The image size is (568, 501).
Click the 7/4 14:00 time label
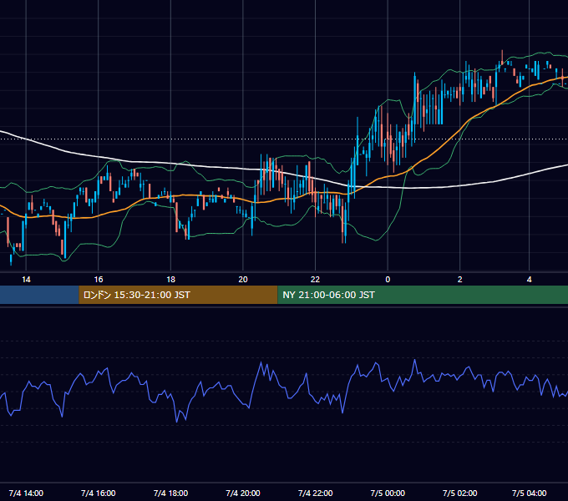click(x=26, y=493)
